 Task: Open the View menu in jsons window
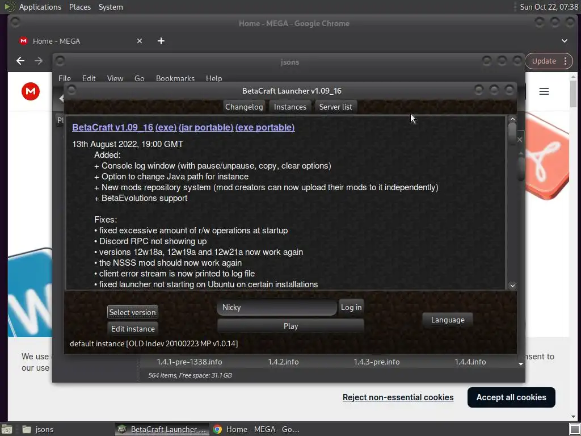click(x=115, y=78)
